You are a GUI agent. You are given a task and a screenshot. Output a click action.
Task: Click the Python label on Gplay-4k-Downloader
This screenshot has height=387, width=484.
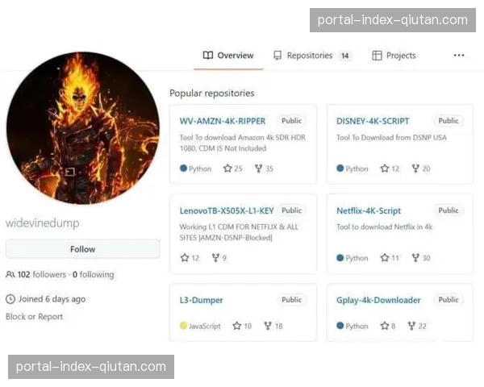(357, 327)
